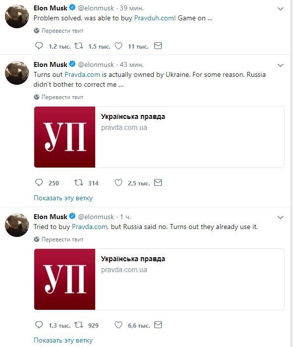This screenshot has width=293, height=347.
Task: Reply to the Pravduh.com tweet
Action: click(39, 46)
